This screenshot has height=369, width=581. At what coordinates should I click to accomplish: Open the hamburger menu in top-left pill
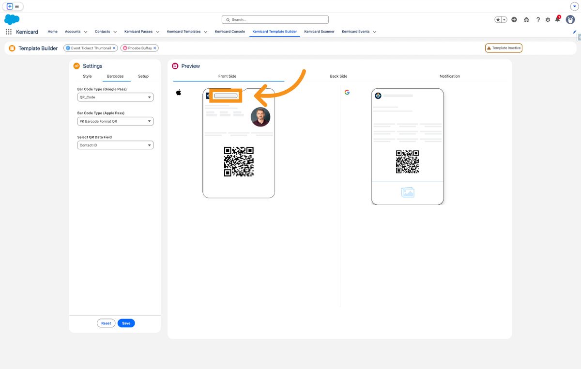coord(17,6)
